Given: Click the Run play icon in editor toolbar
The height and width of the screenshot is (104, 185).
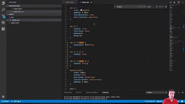Looking at the screenshot, I should point(175,2).
